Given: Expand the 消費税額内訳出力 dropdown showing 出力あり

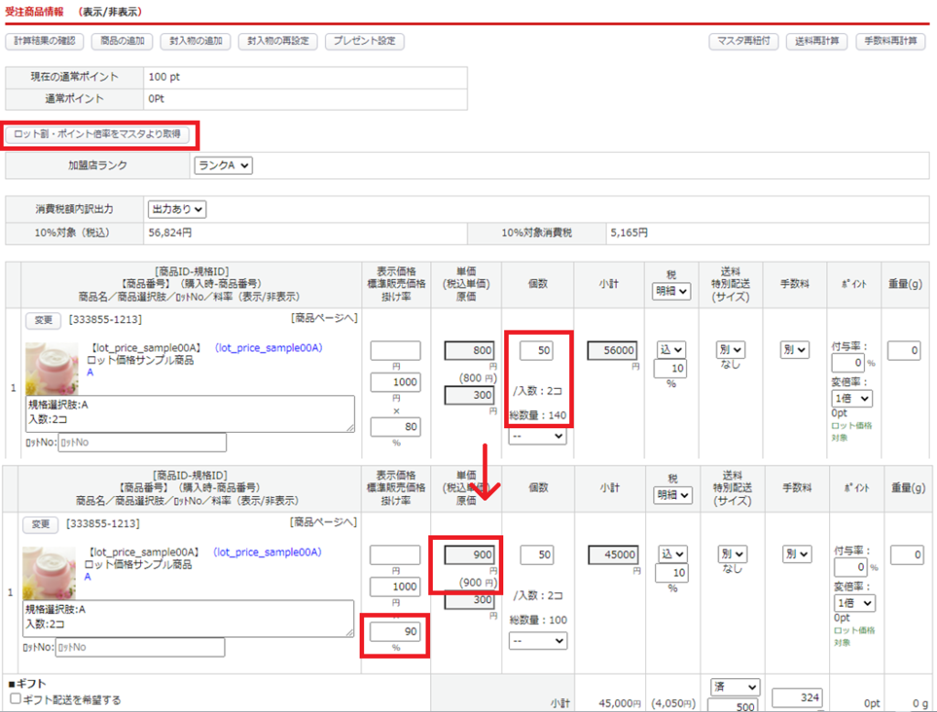Looking at the screenshot, I should pos(178,209).
